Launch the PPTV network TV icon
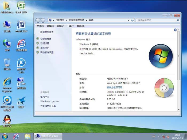The height and width of the screenshot is (140, 187). click(x=7, y=101)
